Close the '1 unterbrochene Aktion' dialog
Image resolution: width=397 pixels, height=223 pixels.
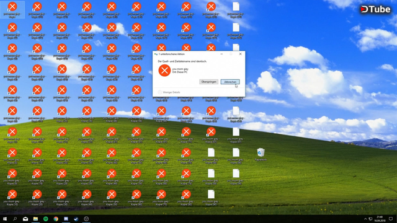coord(240,54)
